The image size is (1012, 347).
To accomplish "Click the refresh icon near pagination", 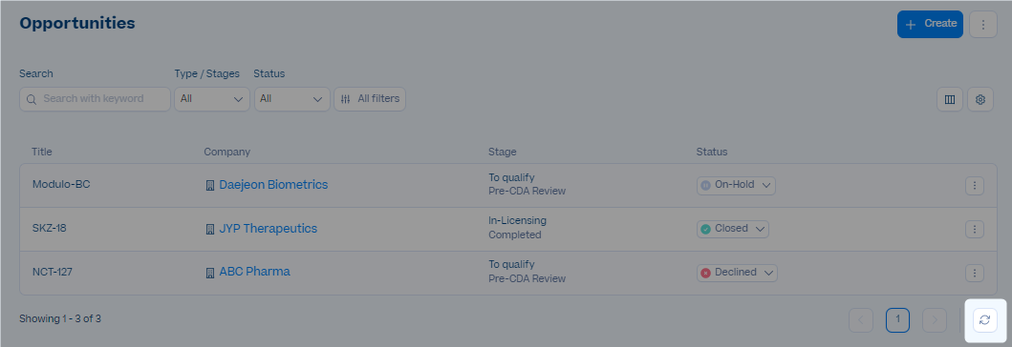I will 984,320.
